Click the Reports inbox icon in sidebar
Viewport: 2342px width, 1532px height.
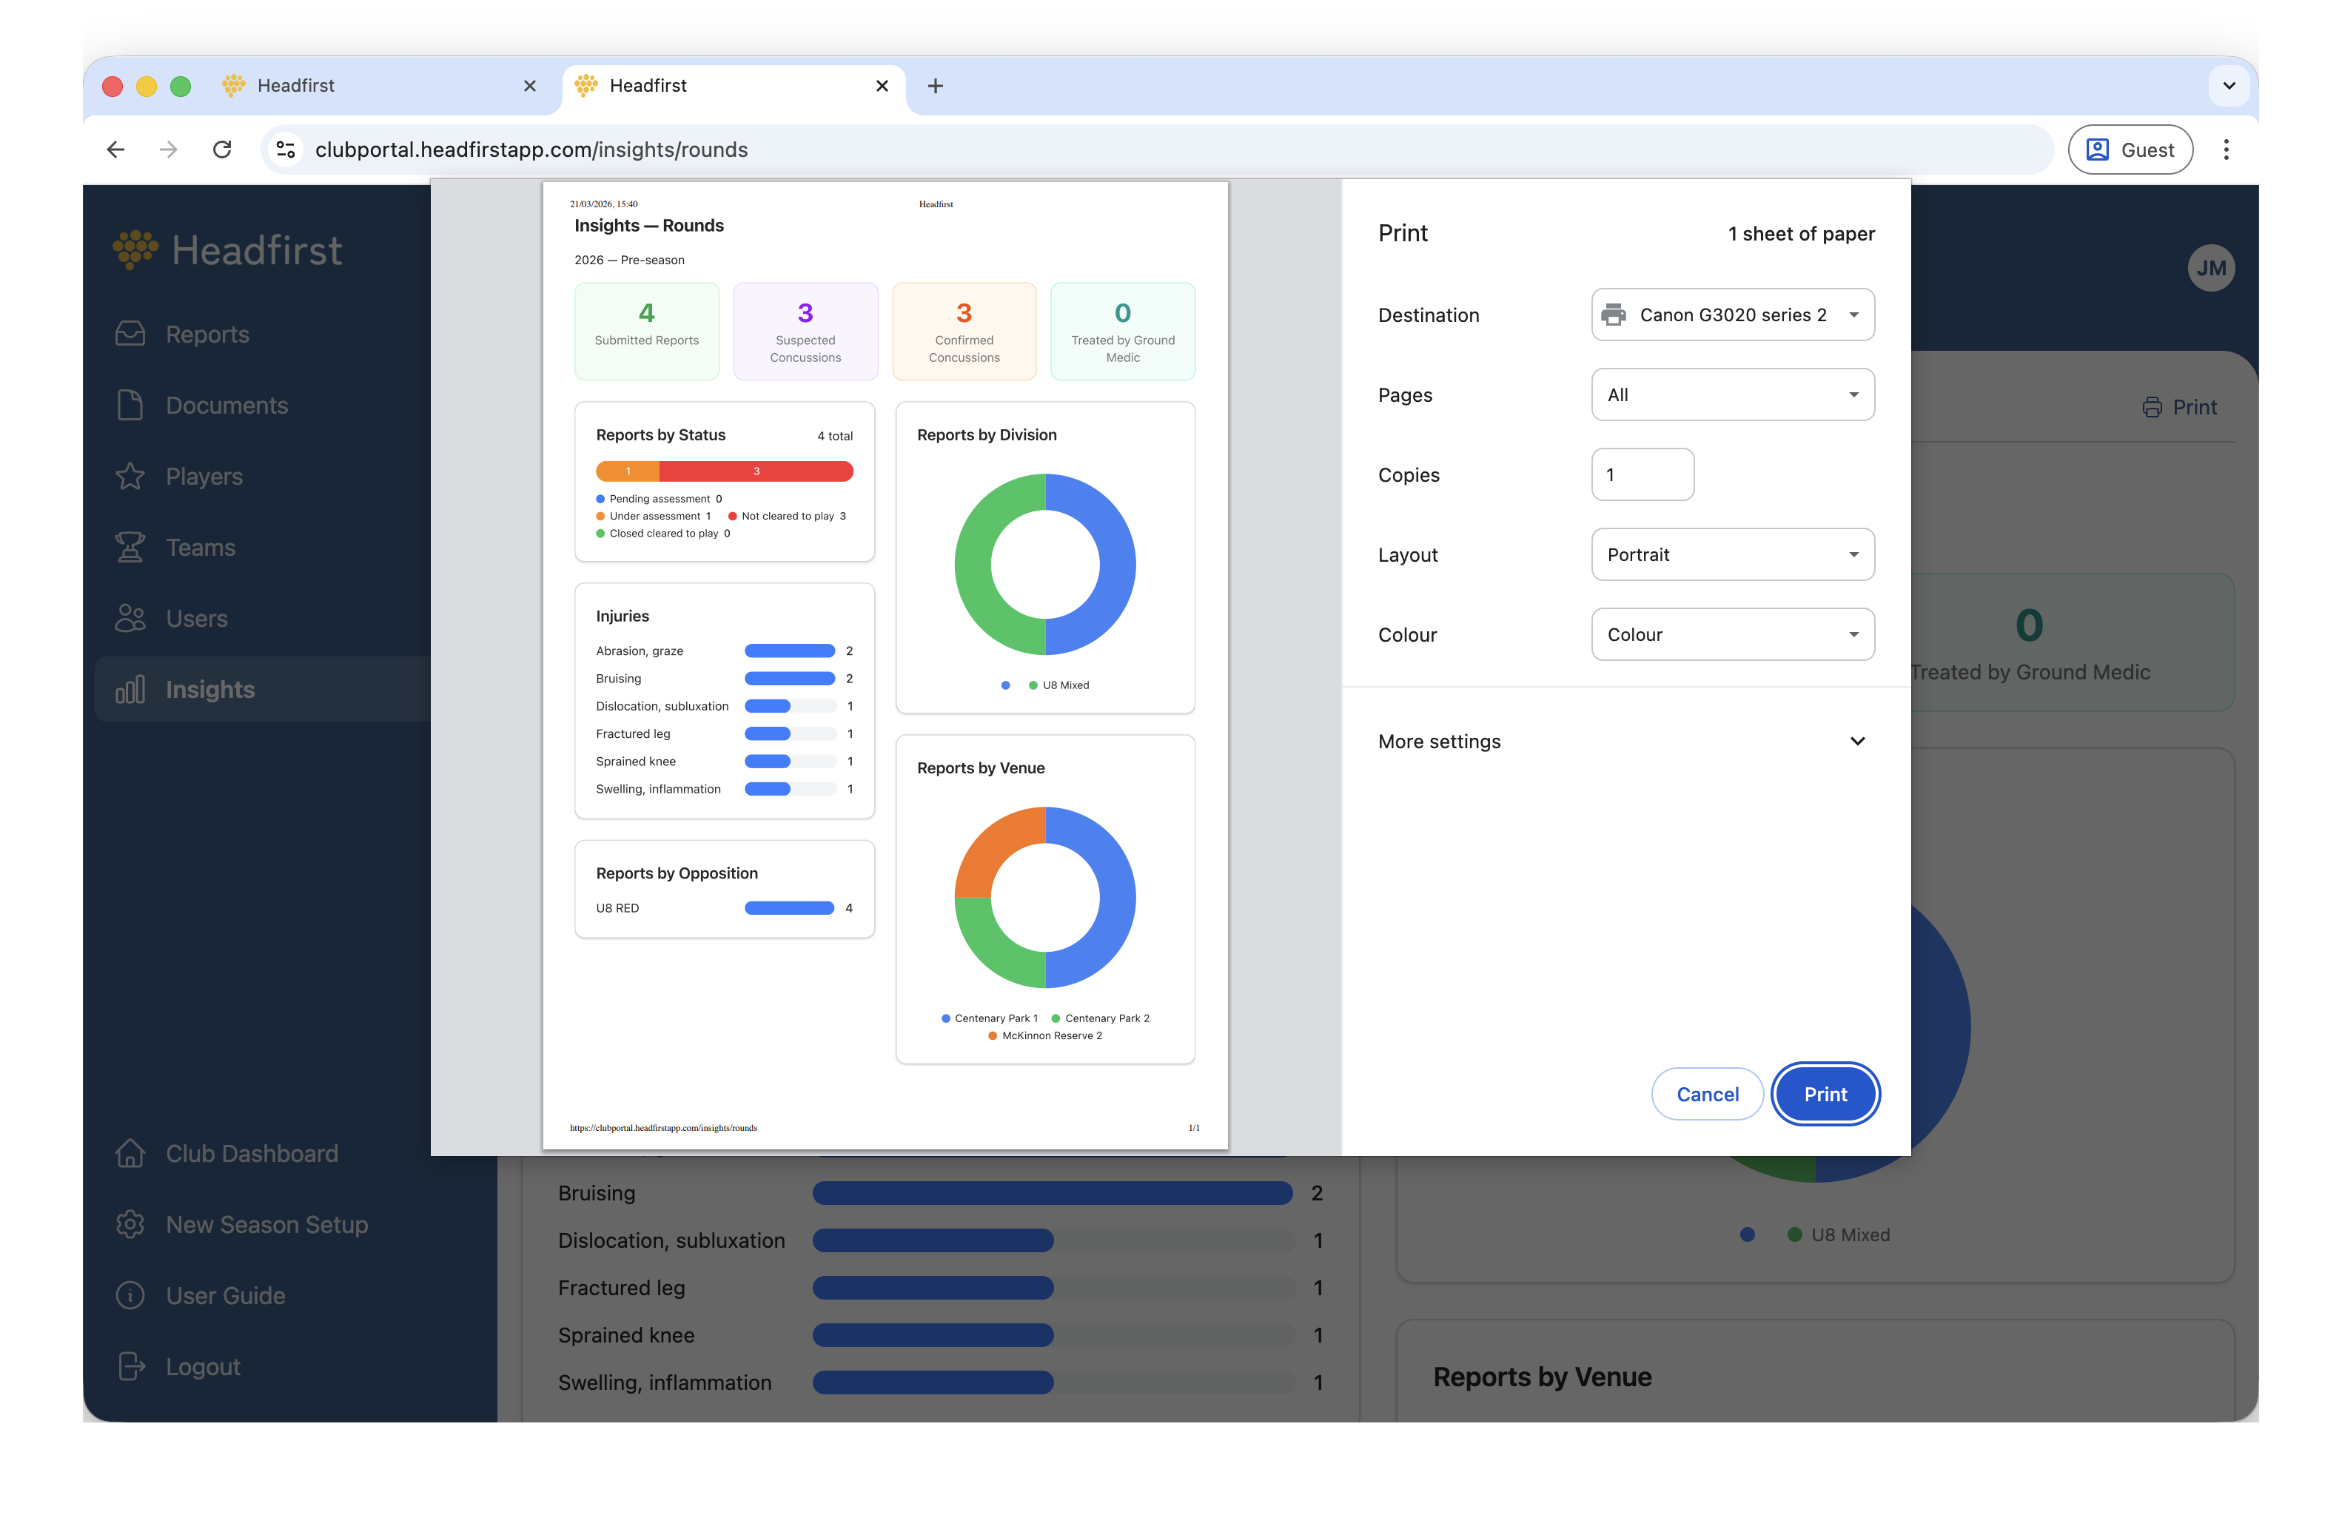(x=130, y=335)
